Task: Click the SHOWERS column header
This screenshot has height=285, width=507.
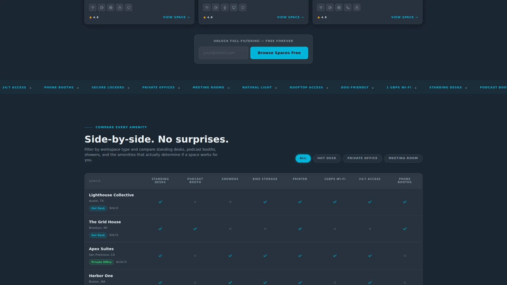Action: point(230,179)
